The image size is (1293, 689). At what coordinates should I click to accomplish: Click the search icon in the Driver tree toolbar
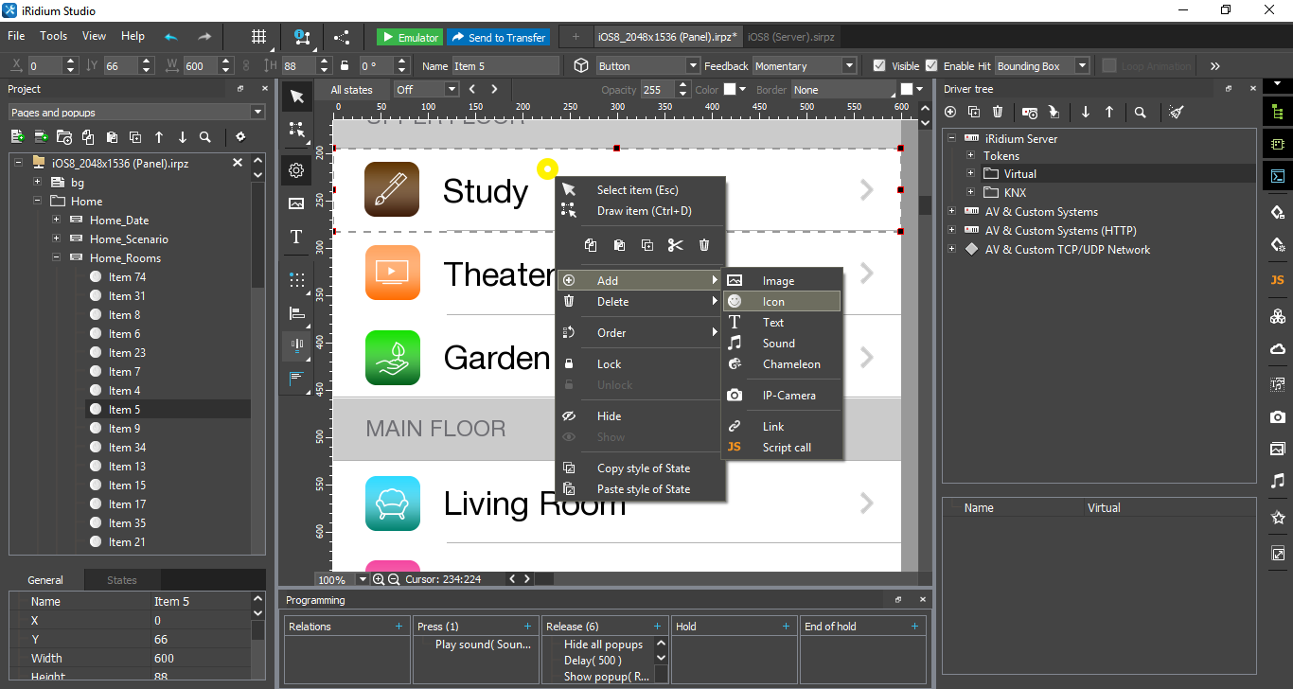(x=1141, y=112)
